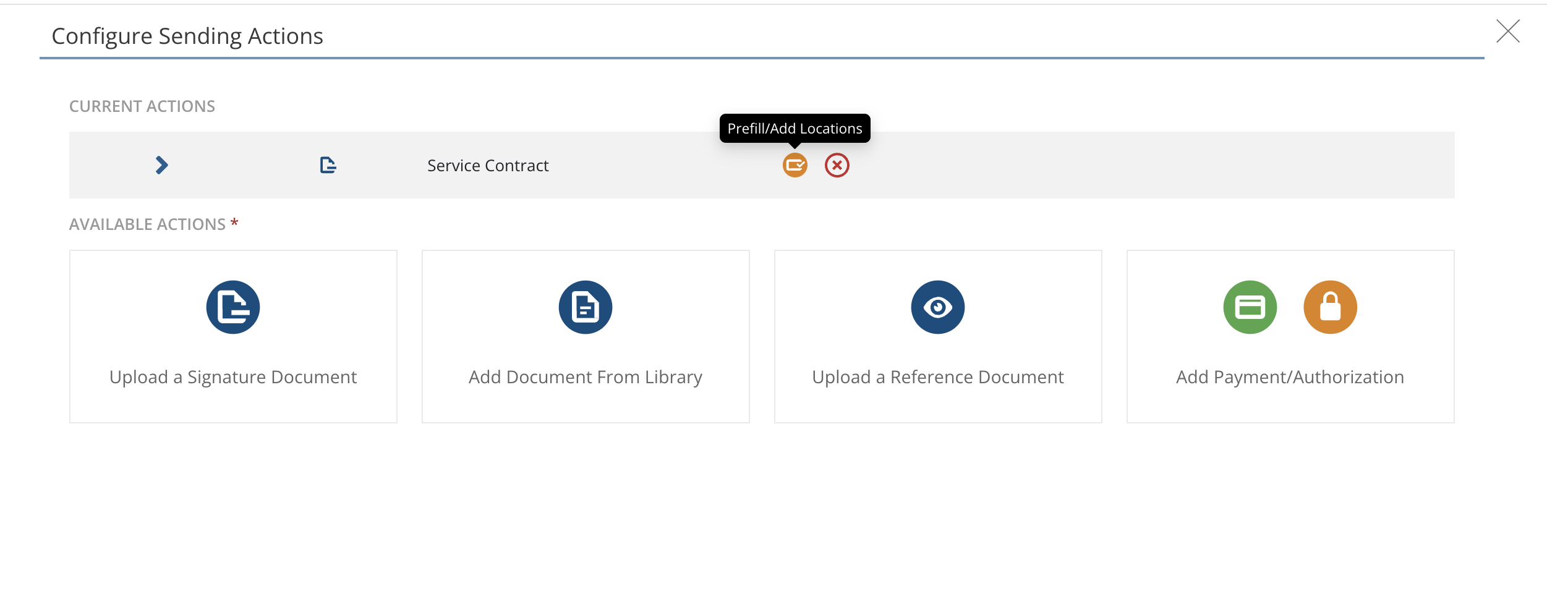This screenshot has height=607, width=1547.
Task: Click the CURRENT ACTIONS heading
Action: pos(142,106)
